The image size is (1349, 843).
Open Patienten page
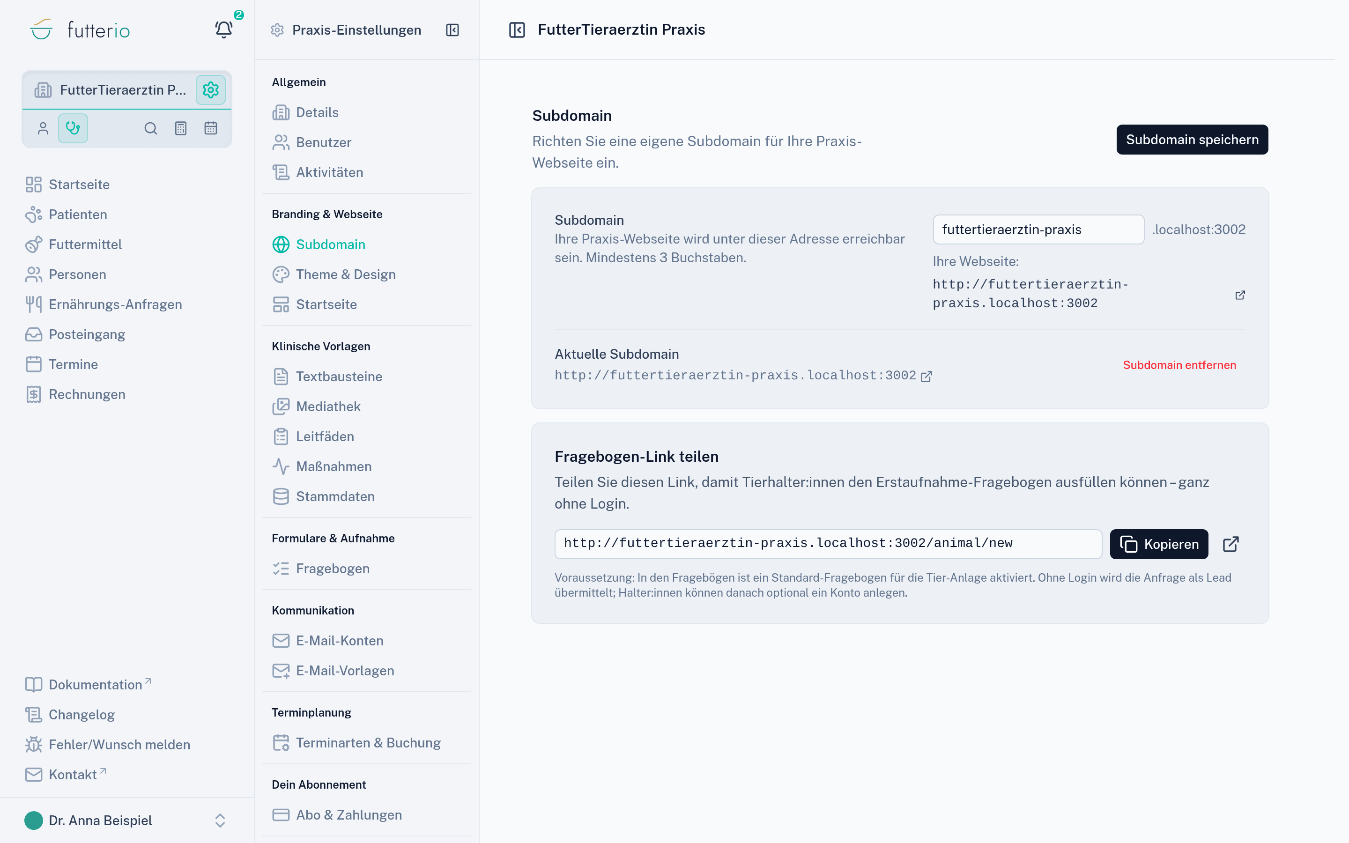click(x=66, y=214)
